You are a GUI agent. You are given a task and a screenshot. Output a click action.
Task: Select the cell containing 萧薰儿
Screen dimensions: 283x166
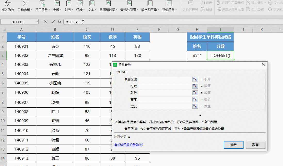55,65
